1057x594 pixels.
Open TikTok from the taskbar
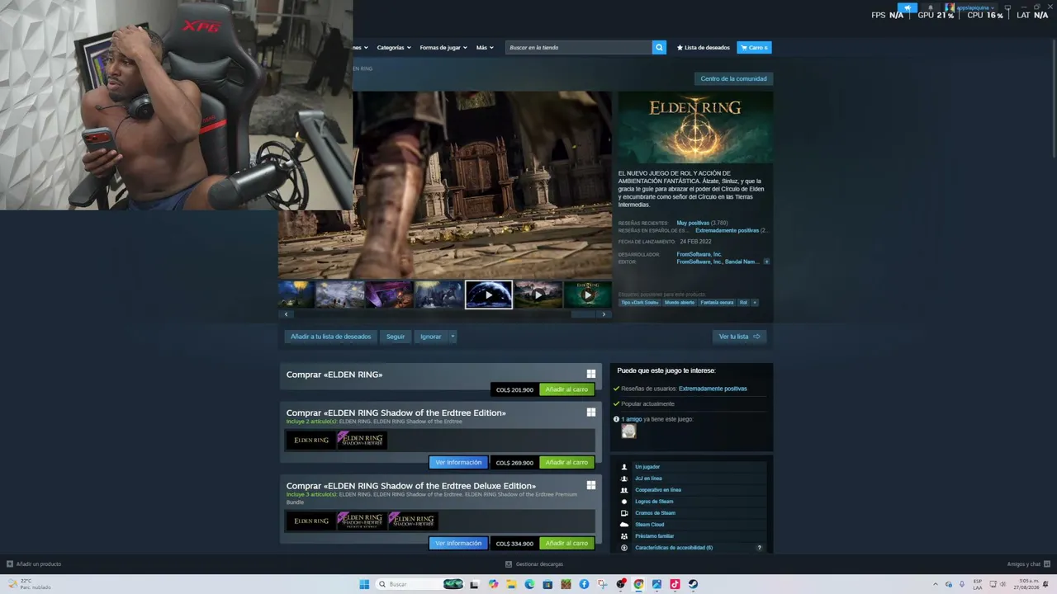pos(675,584)
